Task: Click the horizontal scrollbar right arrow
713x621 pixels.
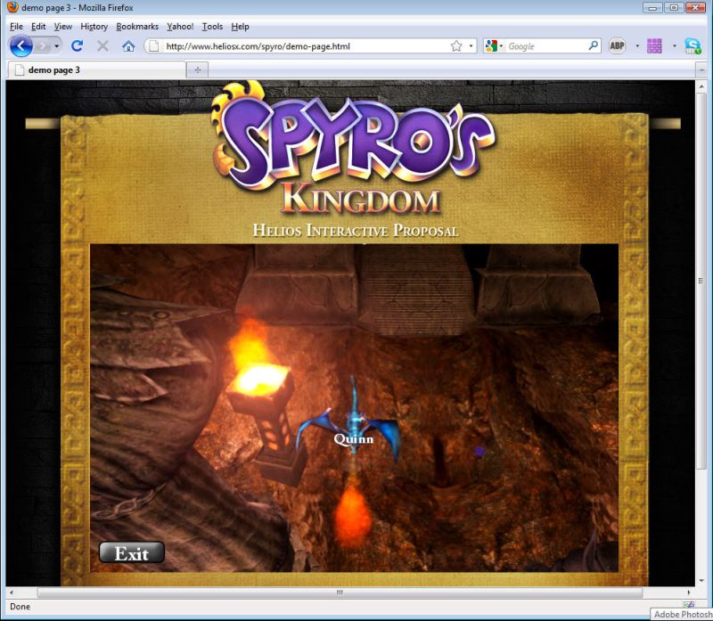Action: (x=689, y=592)
